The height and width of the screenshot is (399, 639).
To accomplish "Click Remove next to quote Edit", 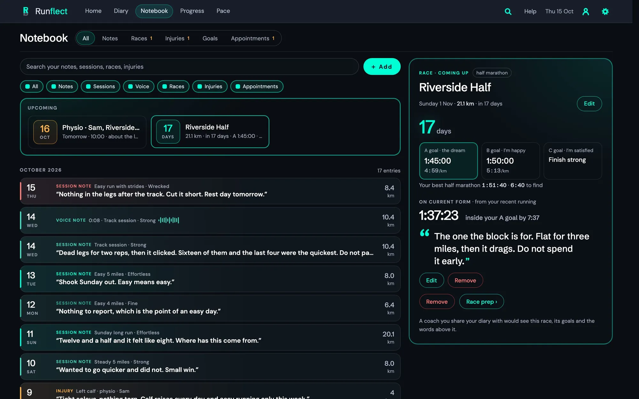I will tap(465, 280).
